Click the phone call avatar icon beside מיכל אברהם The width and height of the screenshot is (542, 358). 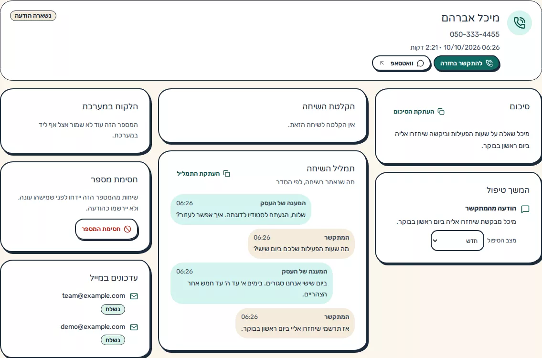(519, 23)
